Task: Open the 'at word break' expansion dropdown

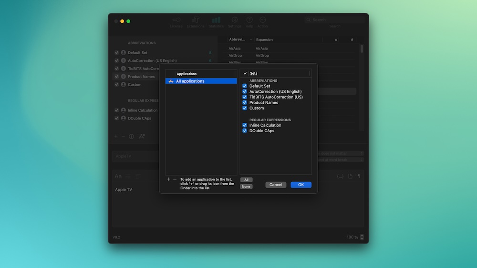Action: [x=341, y=159]
